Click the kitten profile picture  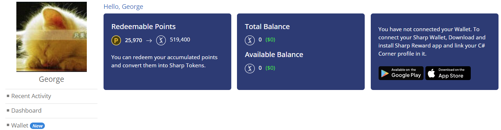[52, 37]
